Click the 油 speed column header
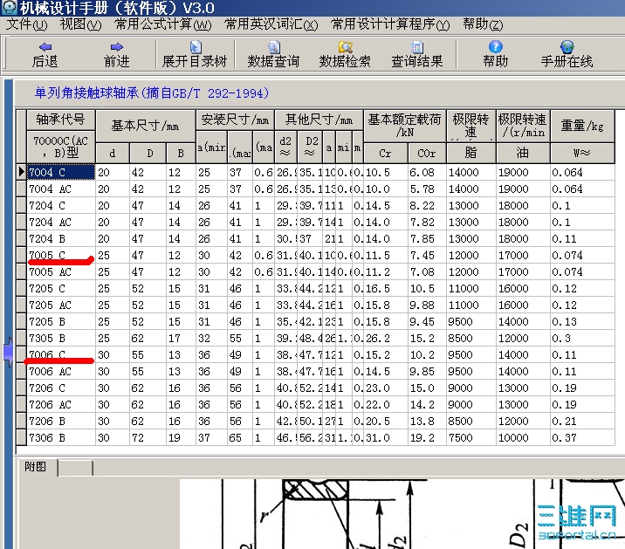The height and width of the screenshot is (549, 625). pos(523,153)
